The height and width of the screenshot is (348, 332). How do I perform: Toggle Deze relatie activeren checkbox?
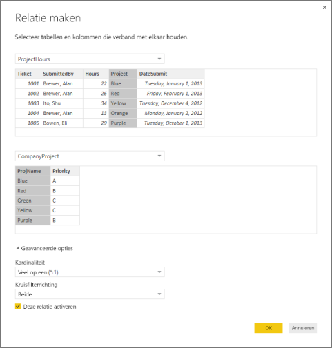click(18, 307)
